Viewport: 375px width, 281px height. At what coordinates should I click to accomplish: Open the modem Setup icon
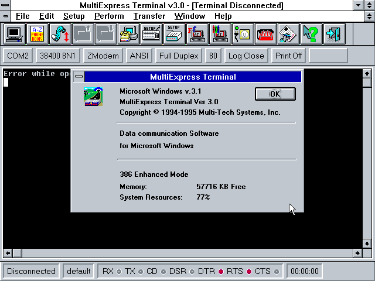[175, 34]
